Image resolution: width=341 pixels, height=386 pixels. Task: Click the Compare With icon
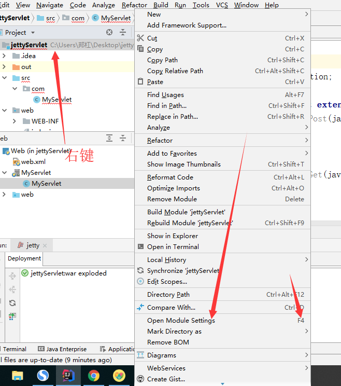click(x=140, y=307)
